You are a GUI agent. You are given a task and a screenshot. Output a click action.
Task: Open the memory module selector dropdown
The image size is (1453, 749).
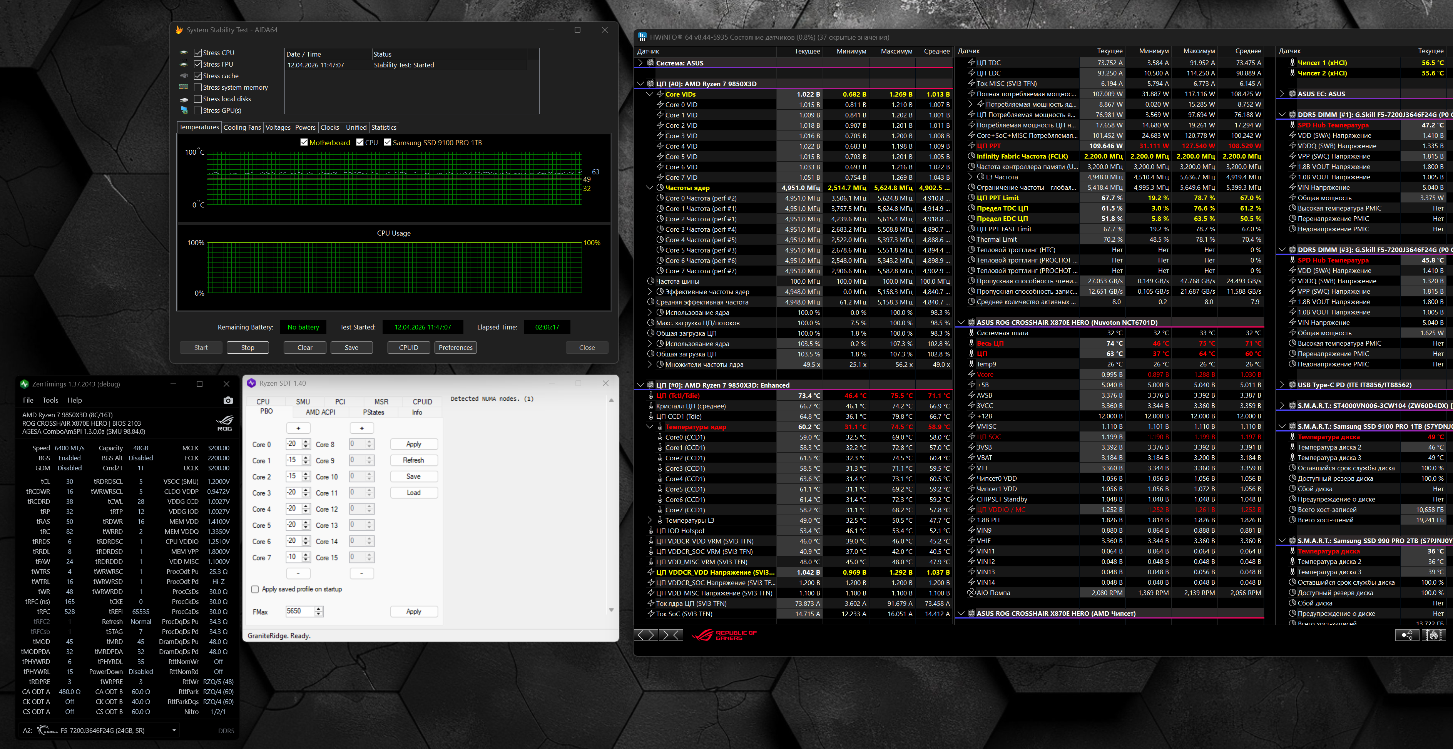tap(174, 731)
